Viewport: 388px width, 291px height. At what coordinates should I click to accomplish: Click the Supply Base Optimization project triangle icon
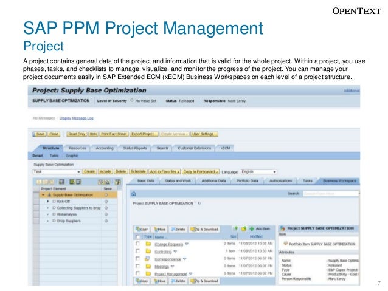(x=49, y=195)
